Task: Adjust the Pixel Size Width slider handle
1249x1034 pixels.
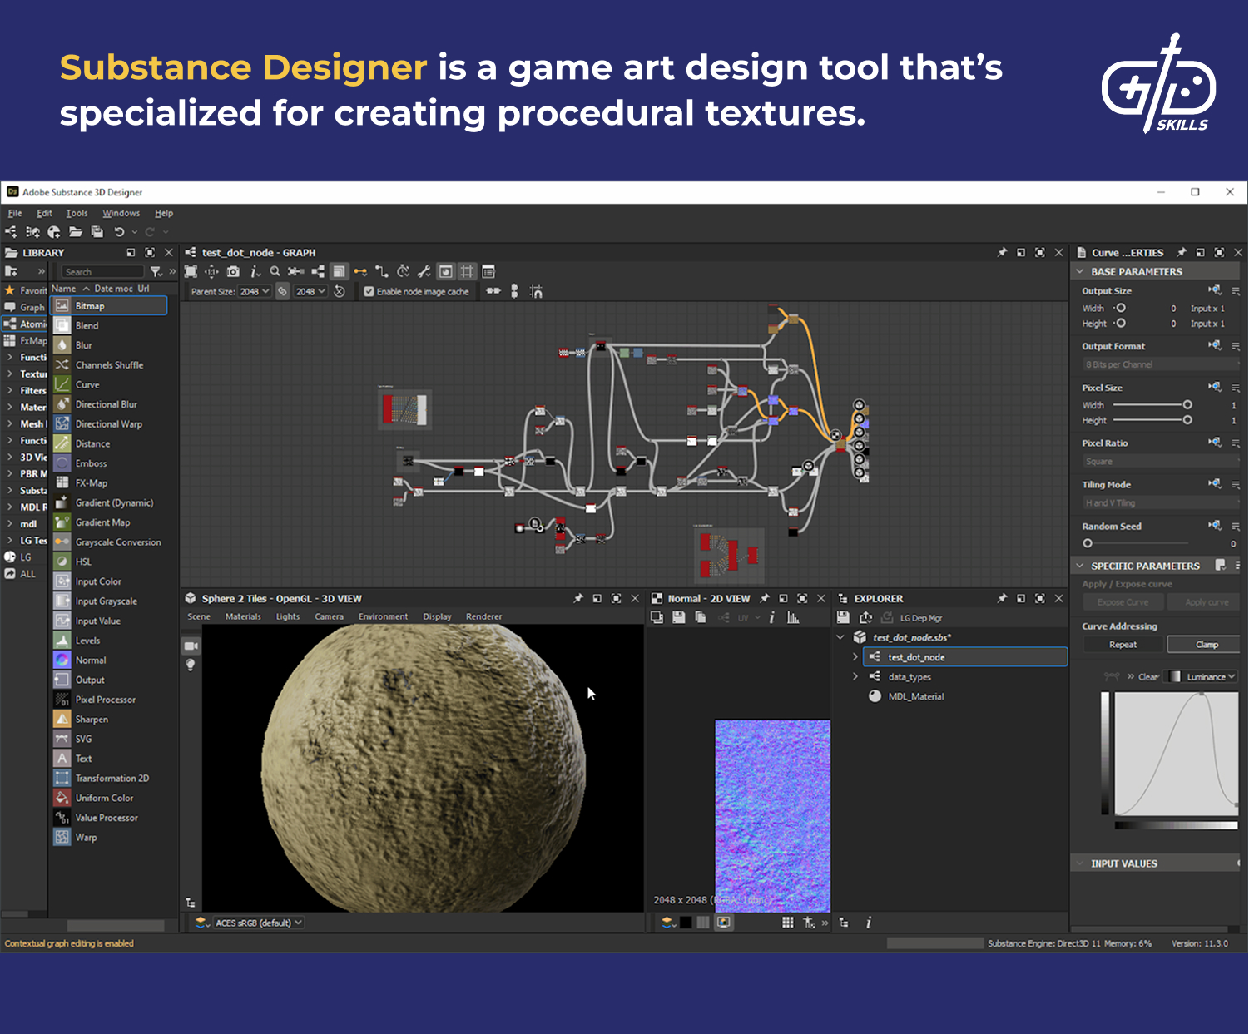Action: pos(1187,405)
